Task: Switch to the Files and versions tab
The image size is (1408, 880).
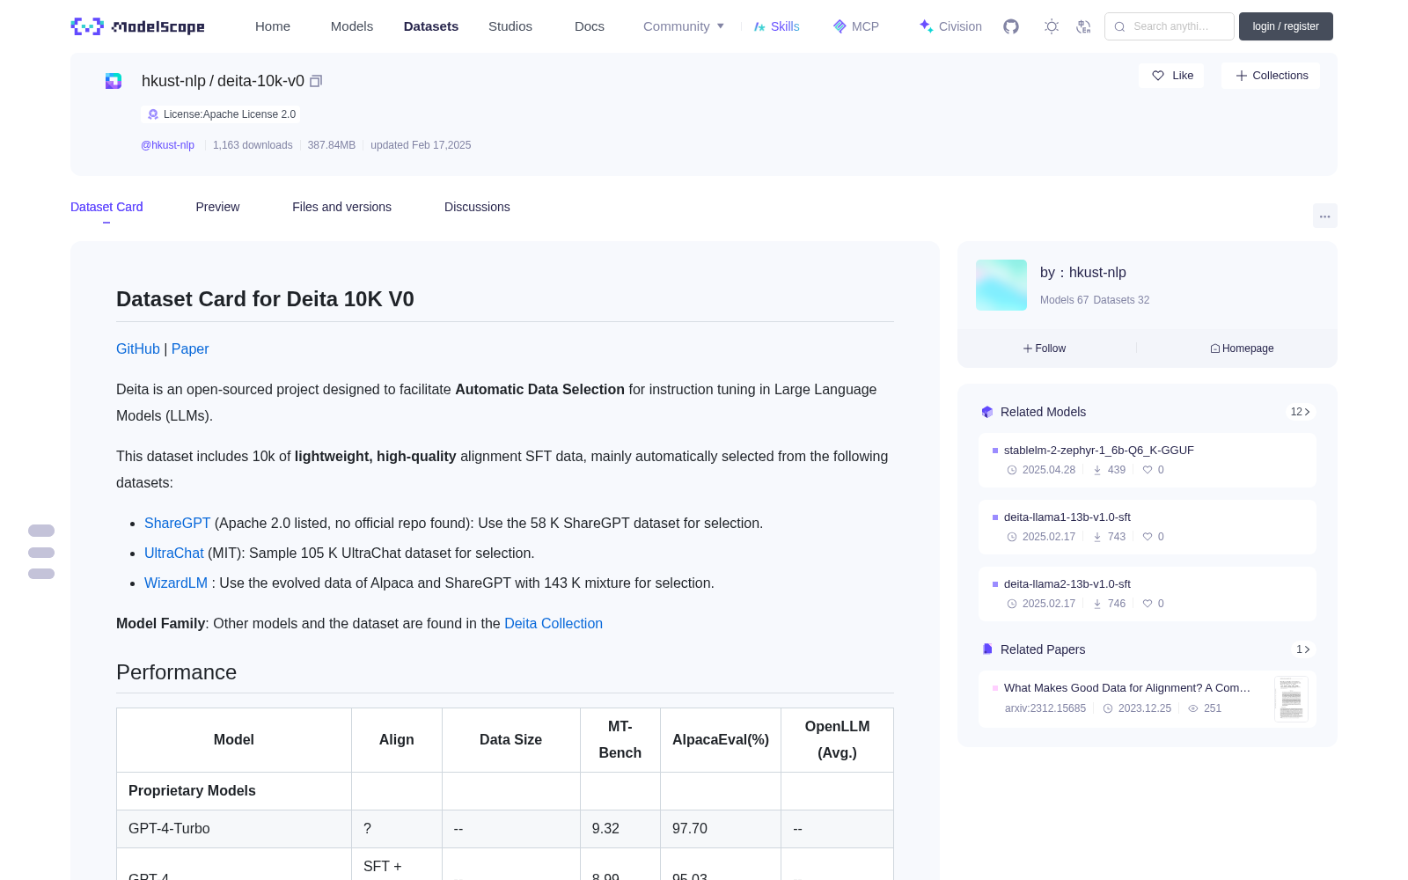Action: pyautogui.click(x=341, y=207)
